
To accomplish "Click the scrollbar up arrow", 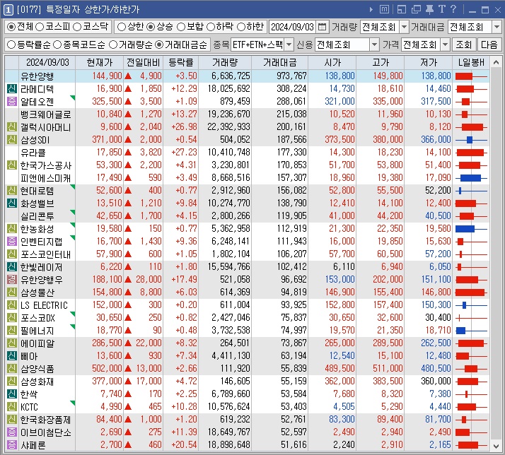I will point(496,62).
